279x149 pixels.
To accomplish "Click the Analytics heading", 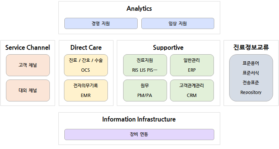I will coord(139,9).
